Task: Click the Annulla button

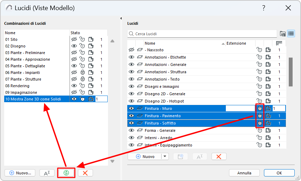Action: tap(244, 173)
